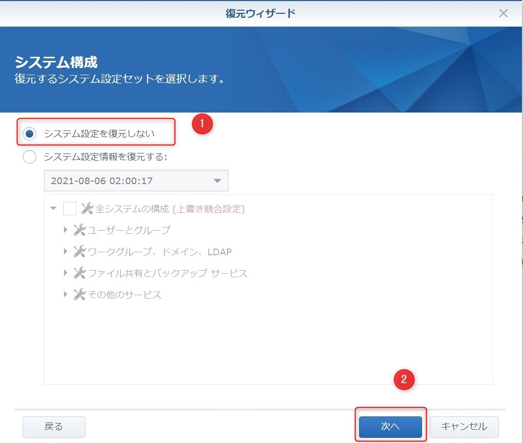This screenshot has width=523, height=443.
Task: Expand the ユーザーとグループ tree node
Action: (66, 230)
